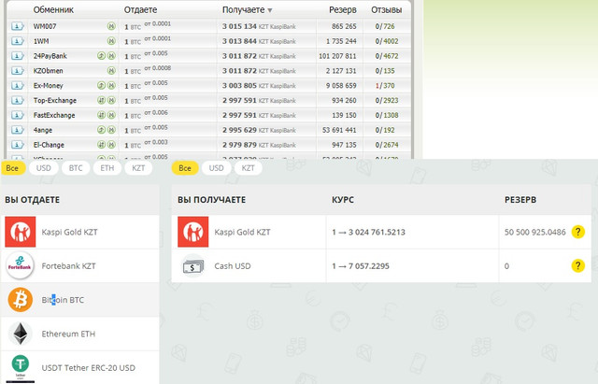Click the green badge in the KZObmen row
This screenshot has width=598, height=384.
click(x=111, y=71)
